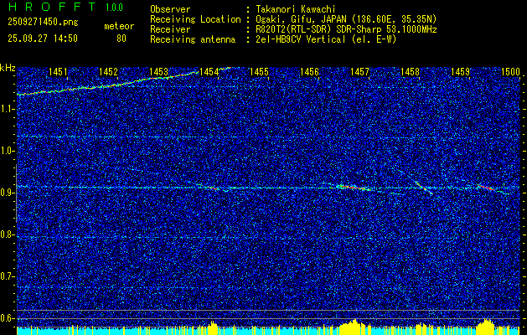Click time marker 1457
Image resolution: width=527 pixels, height=335 pixels.
tap(359, 71)
